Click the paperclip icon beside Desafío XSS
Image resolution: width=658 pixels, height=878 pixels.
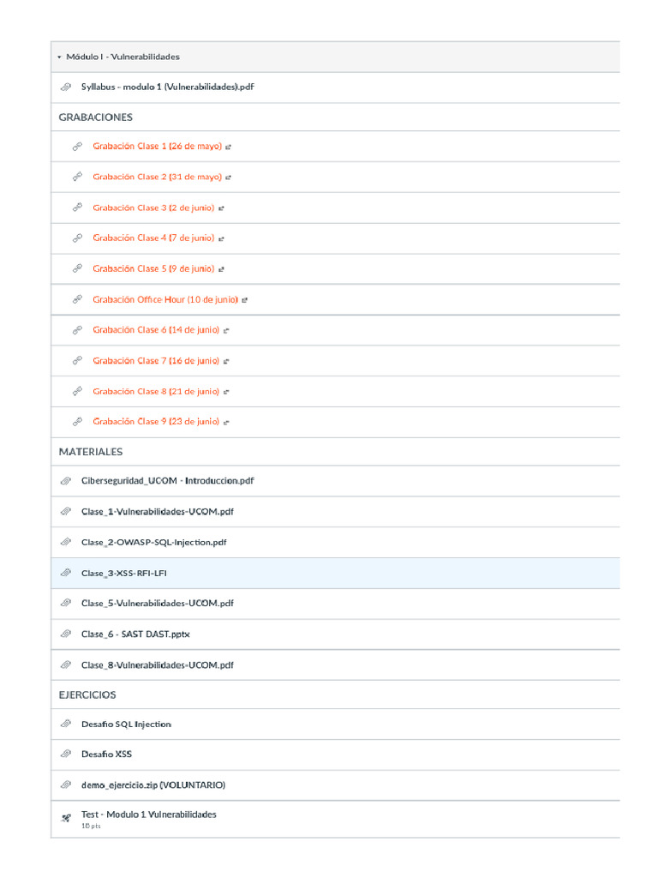coord(66,755)
